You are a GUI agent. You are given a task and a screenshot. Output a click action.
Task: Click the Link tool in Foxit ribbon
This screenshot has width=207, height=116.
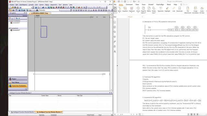coord(174,9)
